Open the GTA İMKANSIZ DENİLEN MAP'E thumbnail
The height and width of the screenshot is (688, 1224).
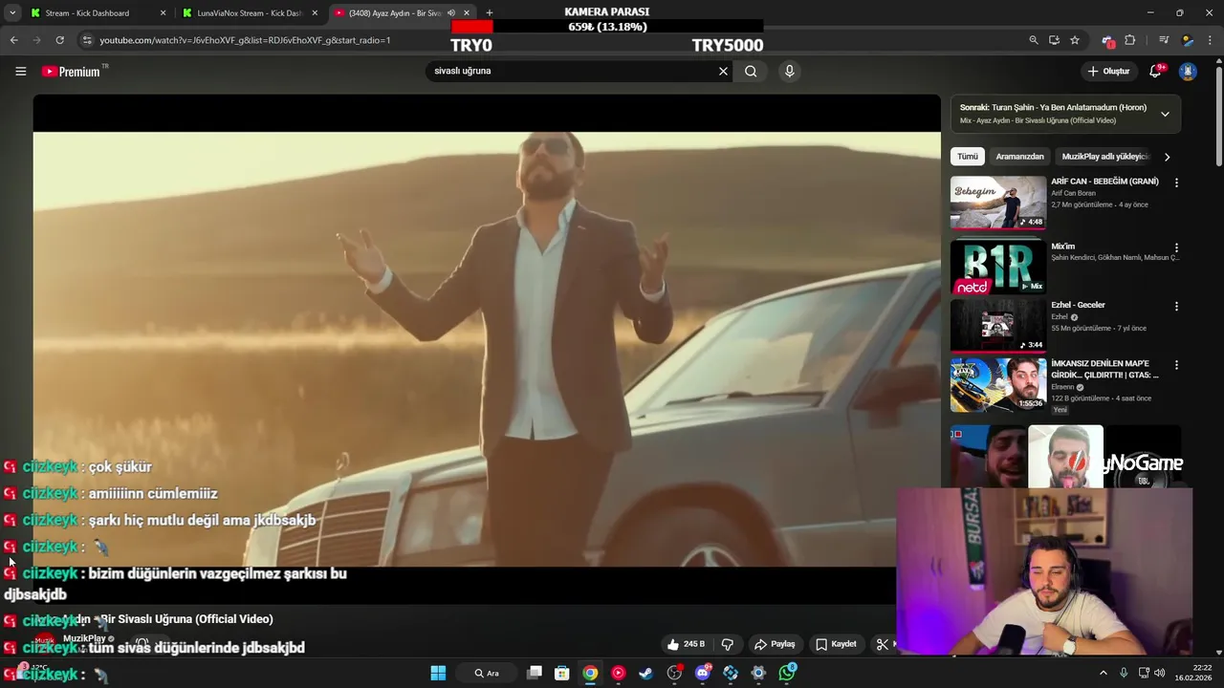click(997, 384)
